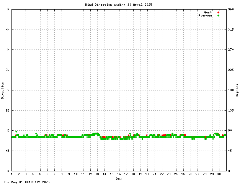The height and width of the screenshot is (184, 245).
Task: Click day '18' on the x-axis
Action: 133,174
